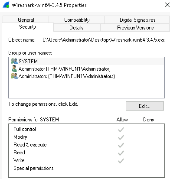Open the Digital Signatures tab
This screenshot has width=170, height=179.
tap(137, 20)
